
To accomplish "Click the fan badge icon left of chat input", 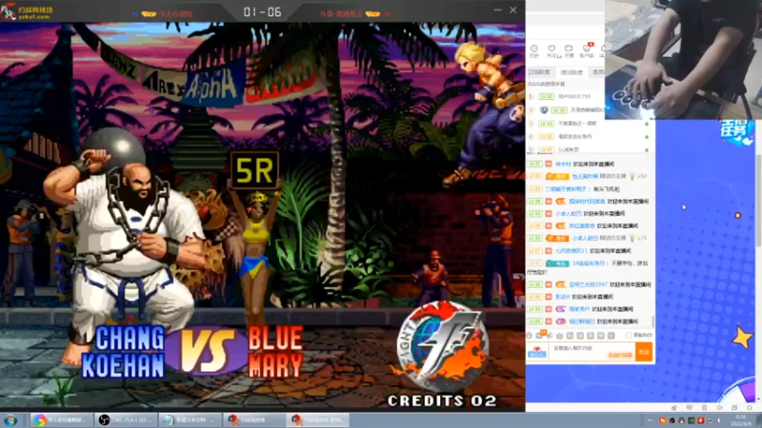I will [x=537, y=352].
